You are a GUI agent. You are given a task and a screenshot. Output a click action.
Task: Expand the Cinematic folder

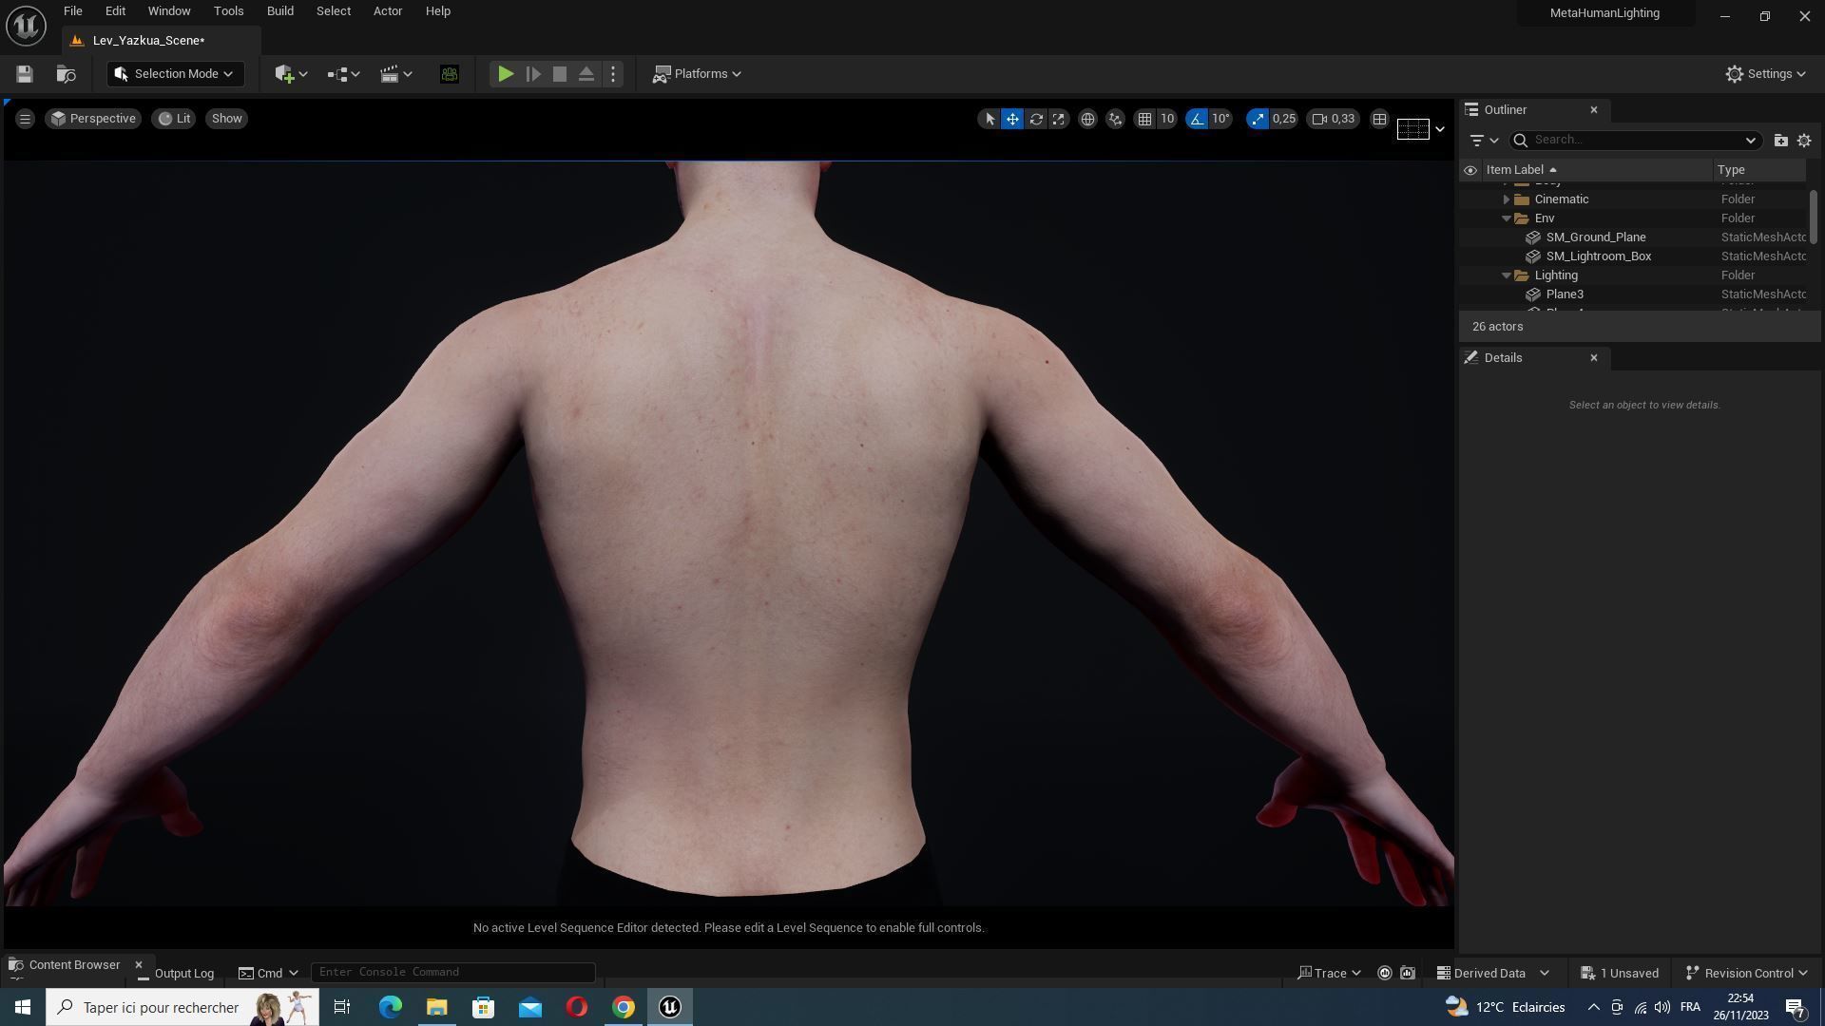point(1507,199)
